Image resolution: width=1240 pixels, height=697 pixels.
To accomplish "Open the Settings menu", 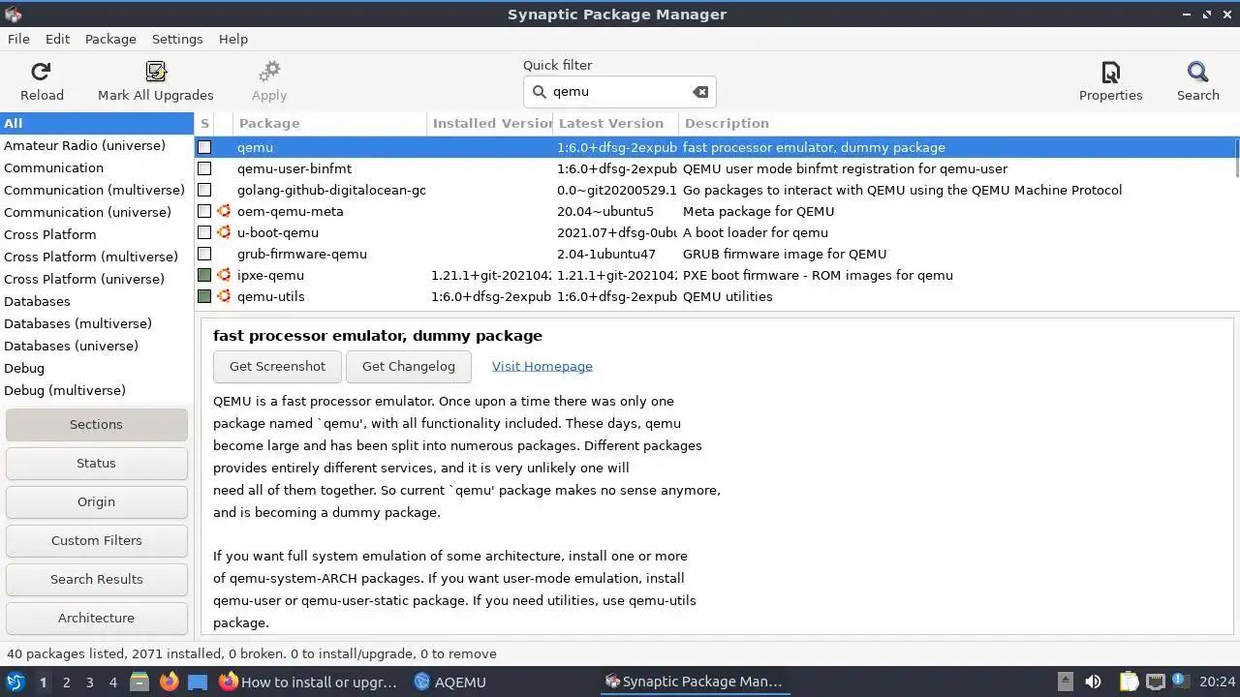I will coord(177,39).
